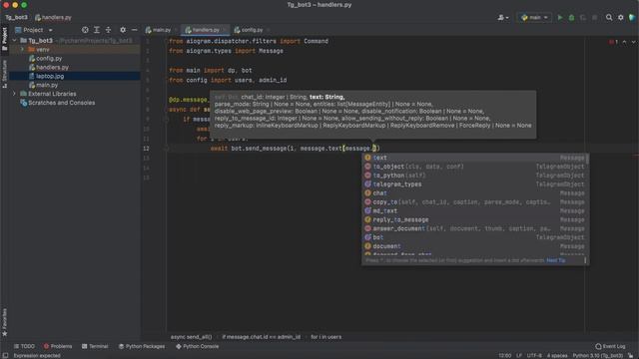Open the user account icon menu
Viewport: 639px width, 359px height.
503,18
